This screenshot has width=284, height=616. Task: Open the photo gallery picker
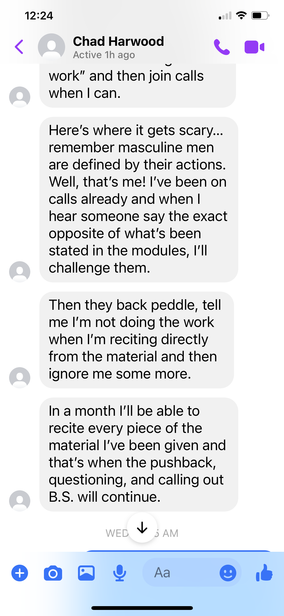86,573
